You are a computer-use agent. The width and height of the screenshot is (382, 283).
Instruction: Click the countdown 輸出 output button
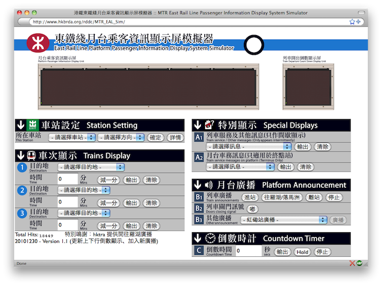coord(283,252)
